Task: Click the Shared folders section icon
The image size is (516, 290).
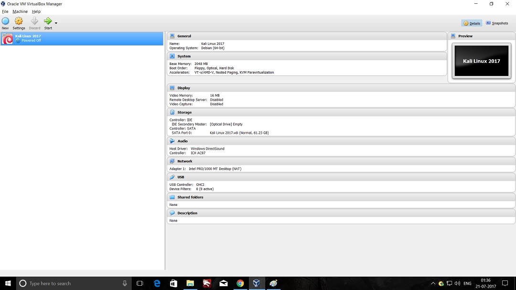Action: coord(172,197)
